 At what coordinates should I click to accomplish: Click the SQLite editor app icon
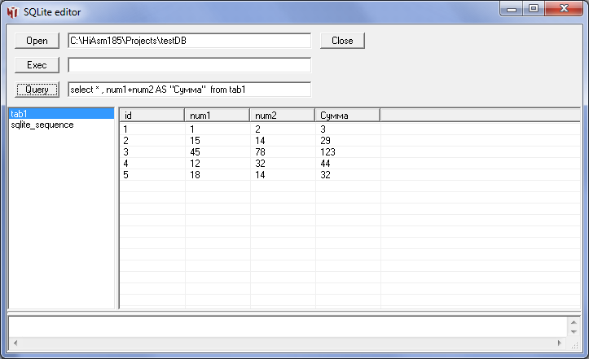coord(11,13)
